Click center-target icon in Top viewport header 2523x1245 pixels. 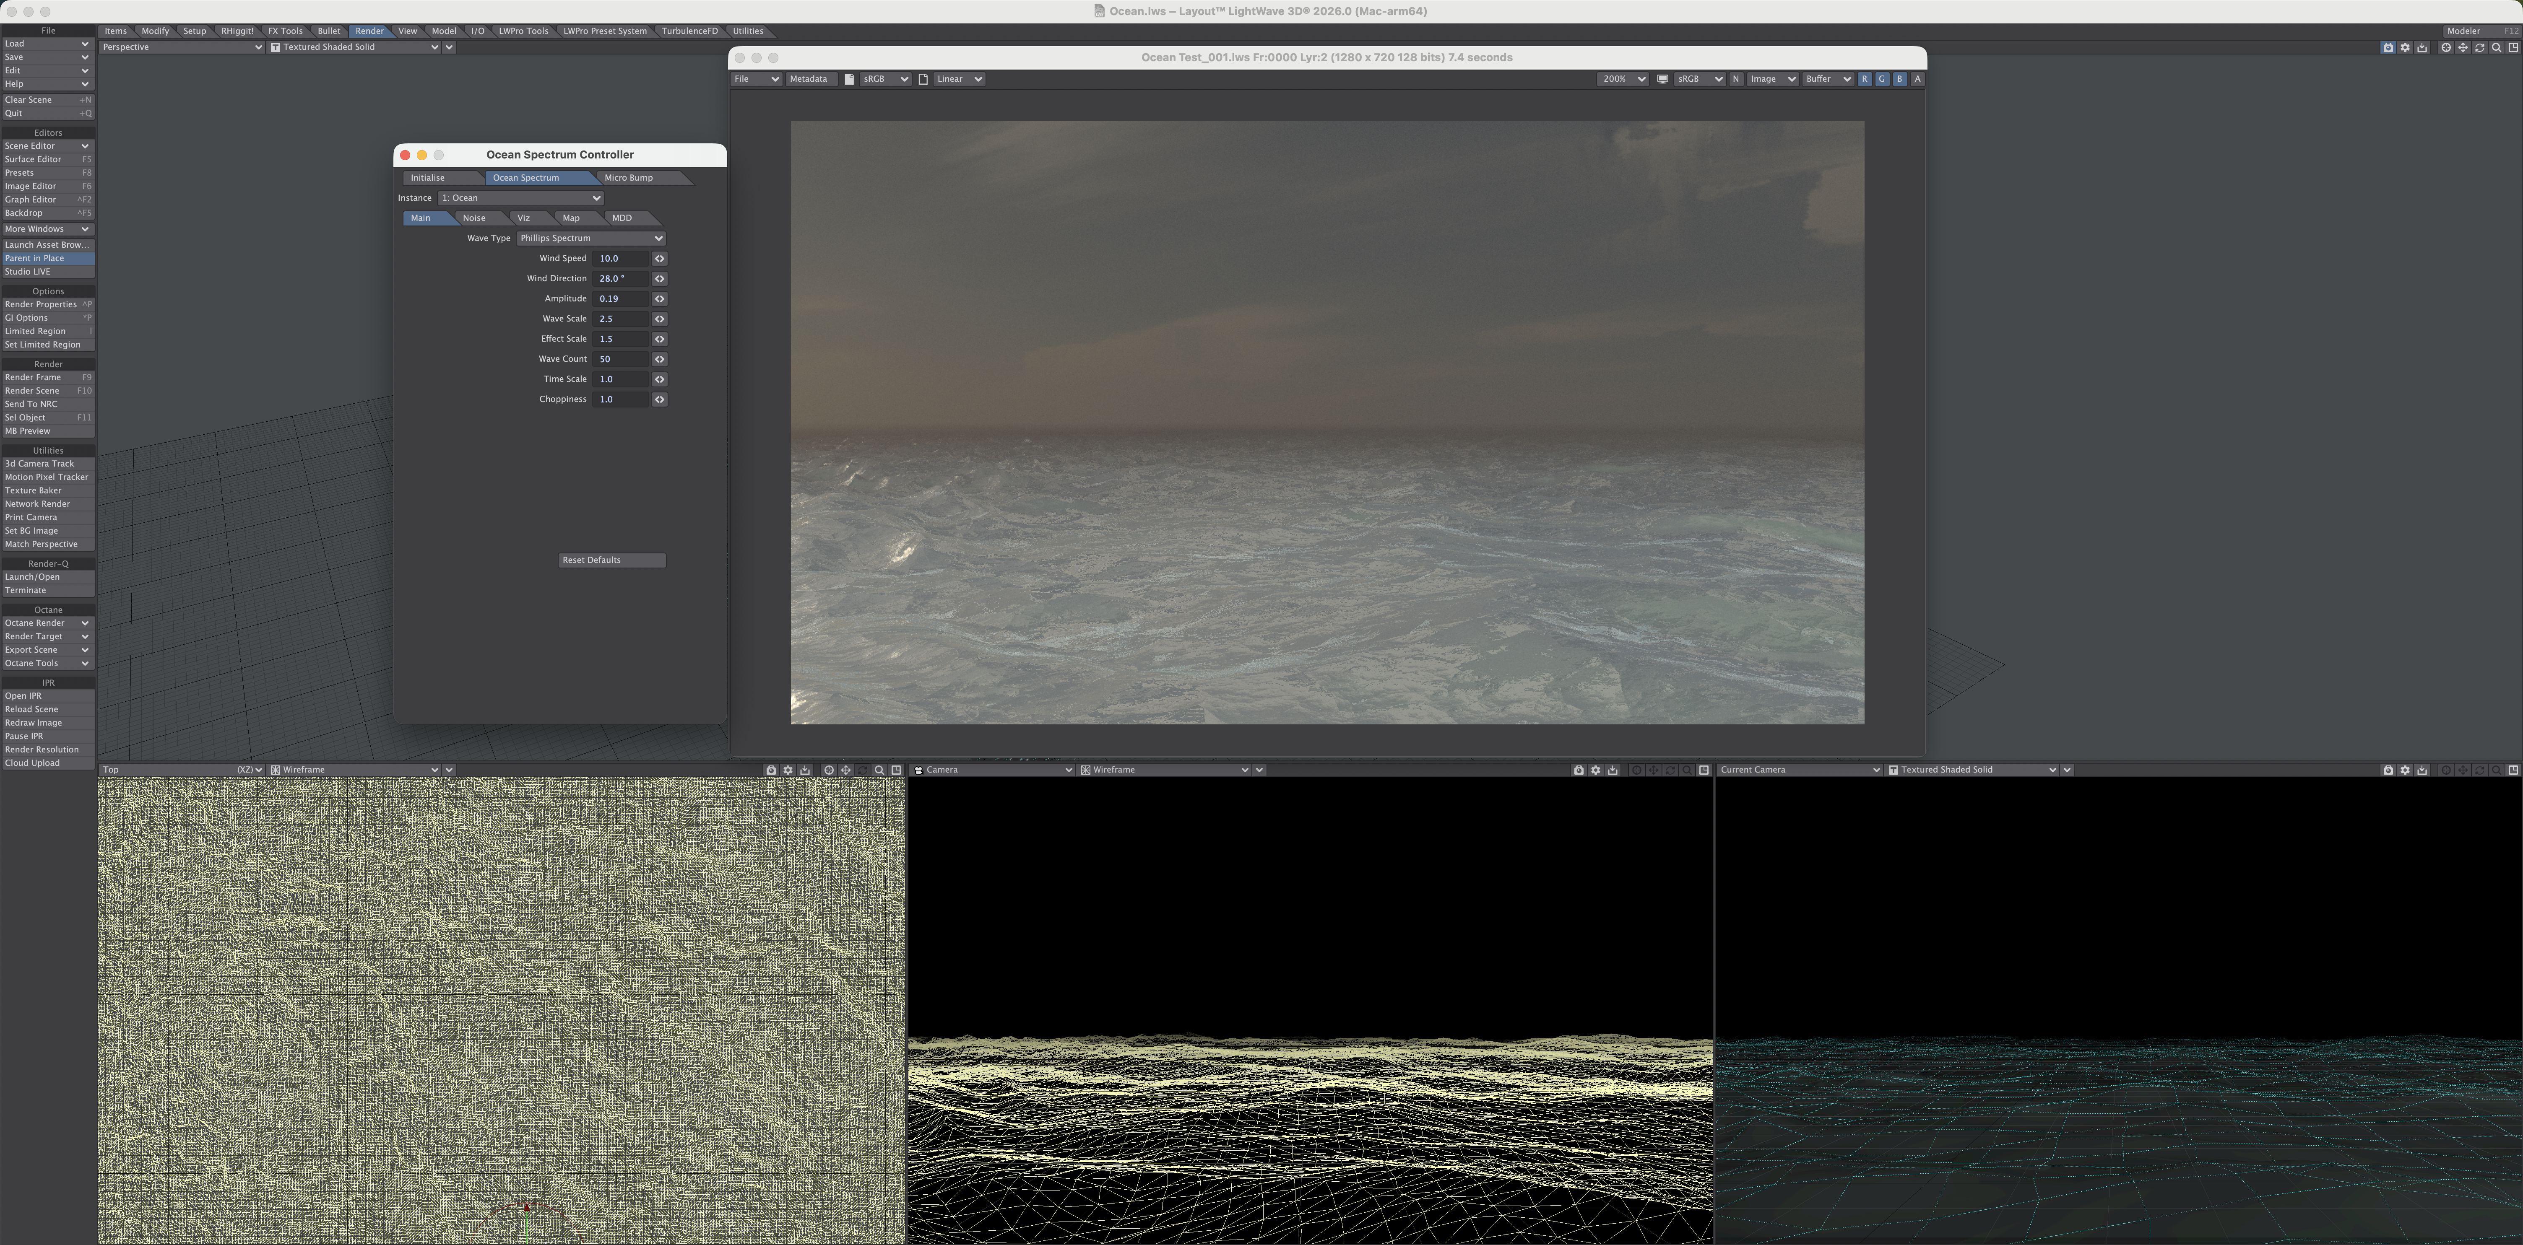tap(829, 770)
